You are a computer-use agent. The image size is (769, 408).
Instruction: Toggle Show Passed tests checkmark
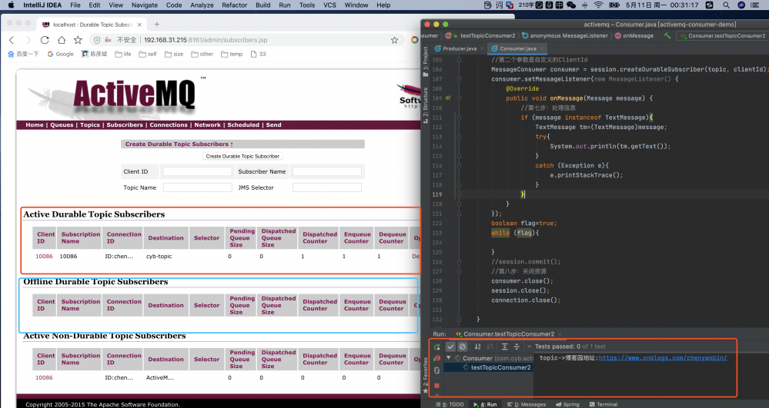pyautogui.click(x=450, y=347)
